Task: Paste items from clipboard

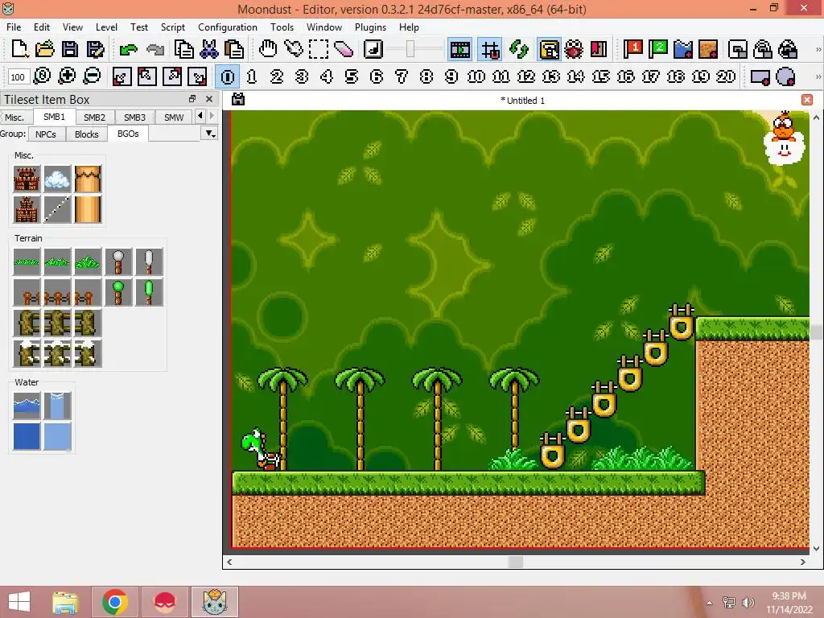Action: pyautogui.click(x=234, y=49)
